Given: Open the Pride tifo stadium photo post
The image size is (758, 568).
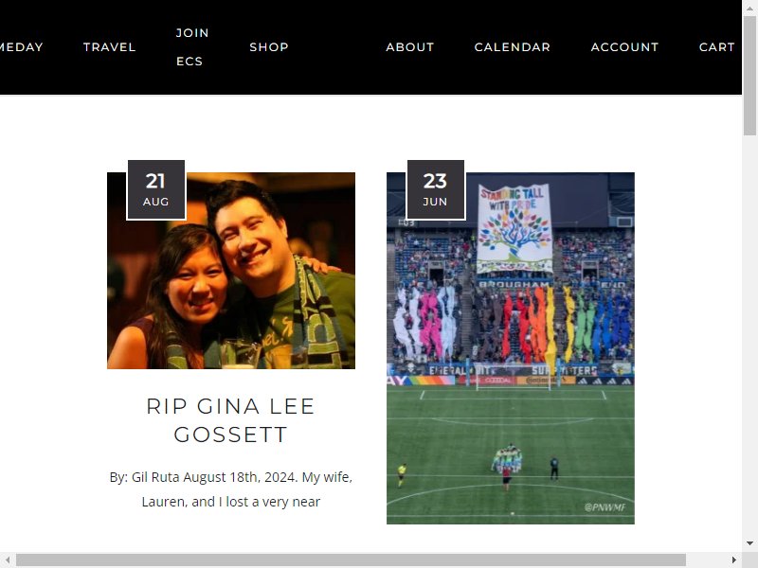Looking at the screenshot, I should (x=511, y=348).
